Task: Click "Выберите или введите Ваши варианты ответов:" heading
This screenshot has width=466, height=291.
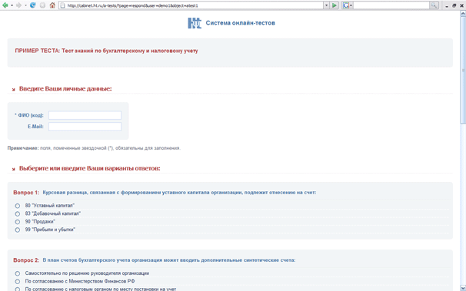Action: coord(89,168)
